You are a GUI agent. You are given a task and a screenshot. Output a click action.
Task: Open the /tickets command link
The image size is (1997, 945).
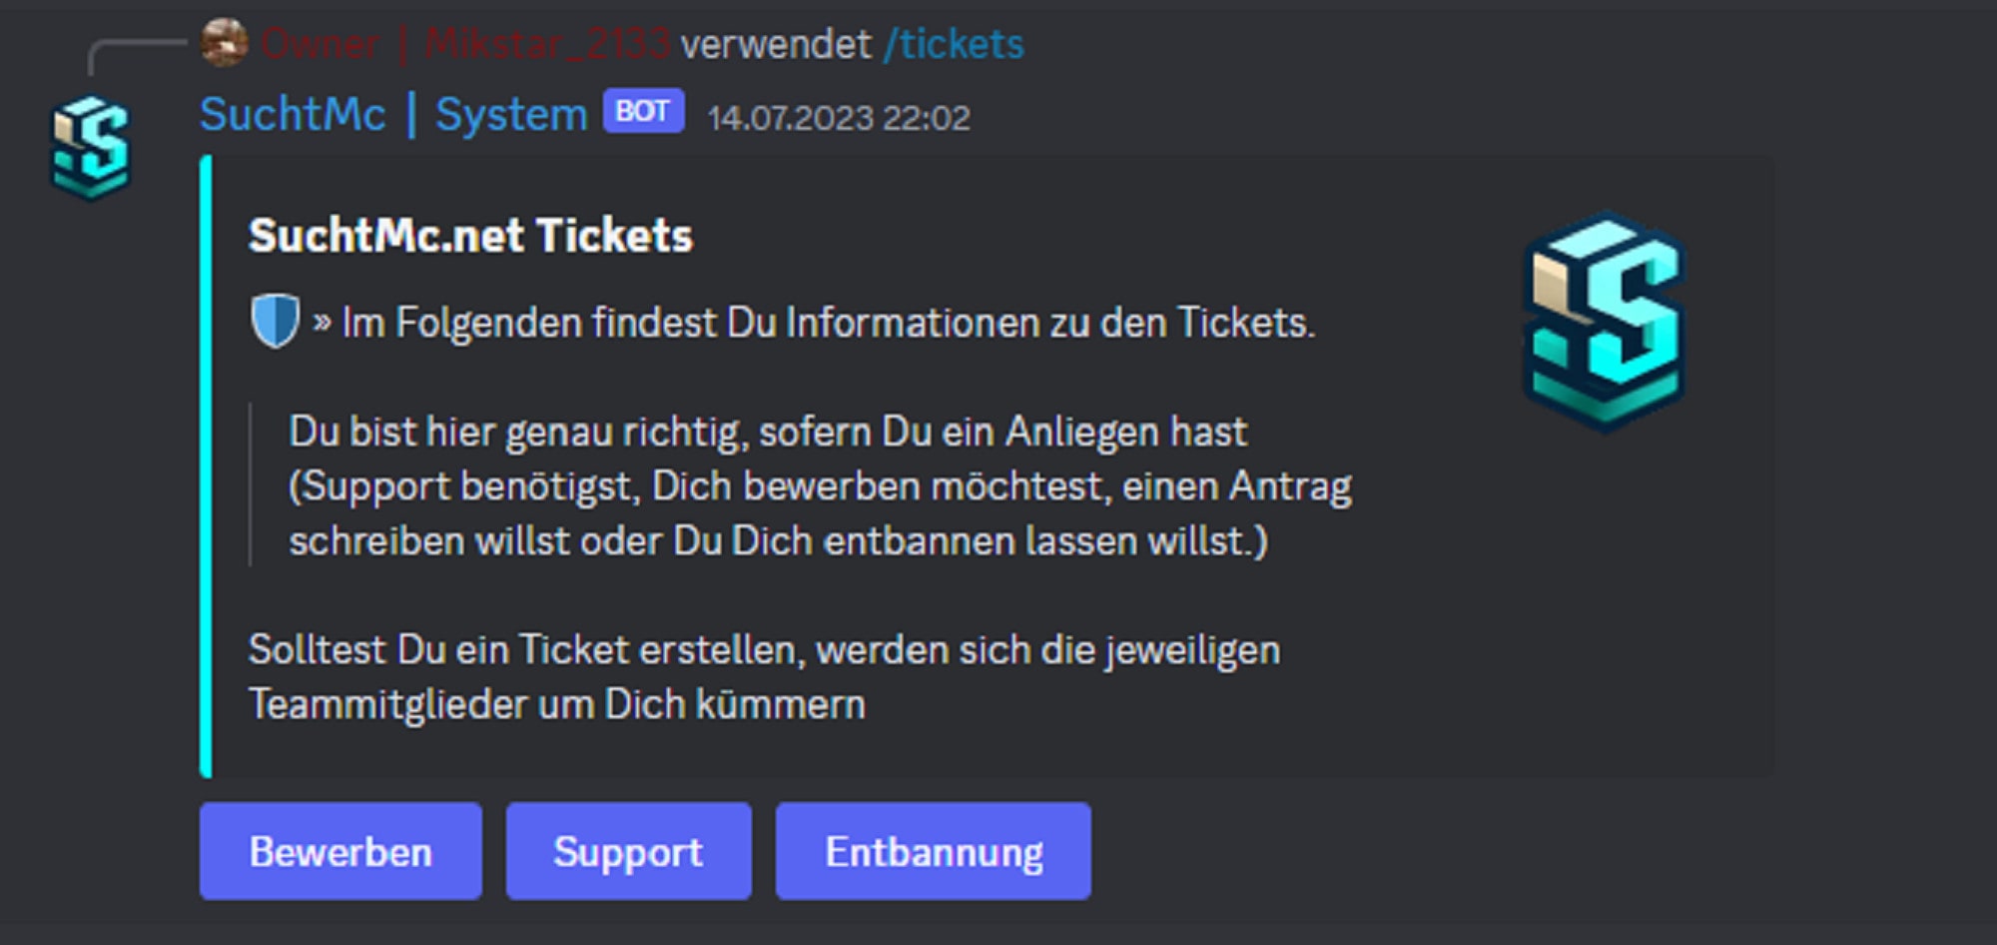tap(954, 44)
